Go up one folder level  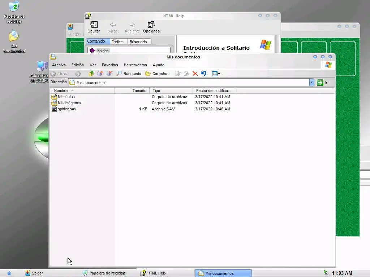click(x=91, y=74)
